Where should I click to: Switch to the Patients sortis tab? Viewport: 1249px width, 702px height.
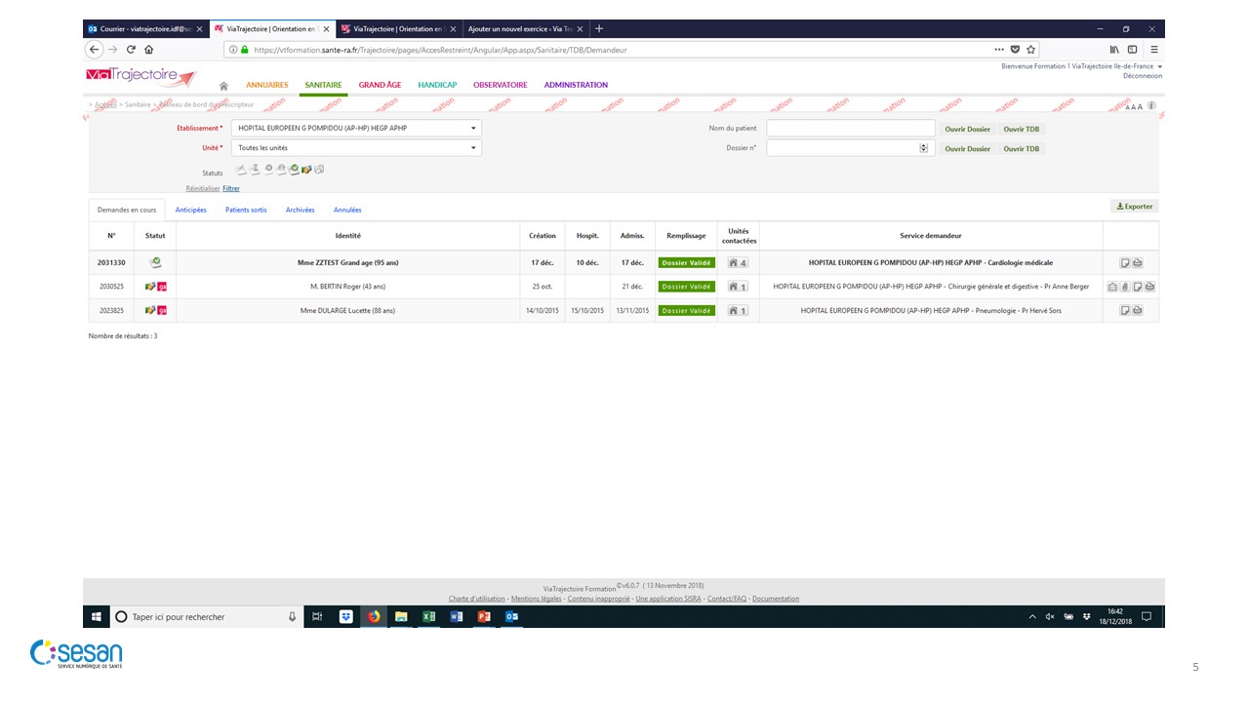tap(246, 210)
